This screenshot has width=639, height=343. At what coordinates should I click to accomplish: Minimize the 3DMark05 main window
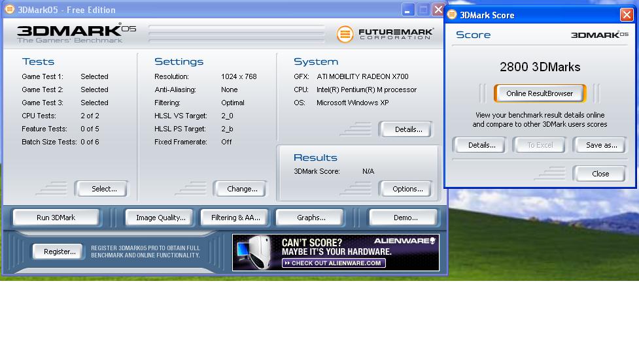(407, 9)
